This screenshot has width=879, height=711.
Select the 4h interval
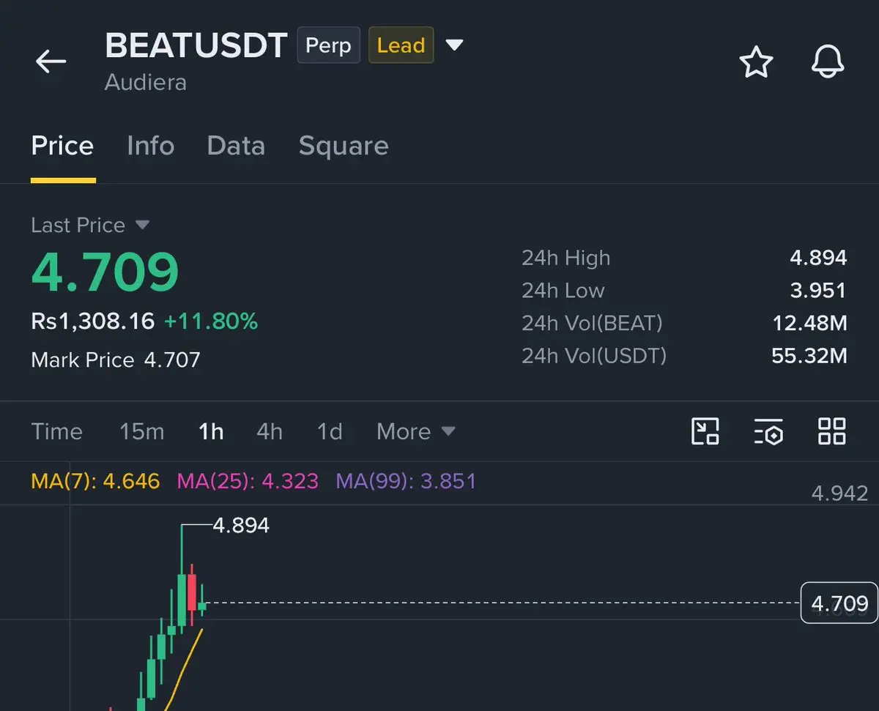pyautogui.click(x=270, y=431)
